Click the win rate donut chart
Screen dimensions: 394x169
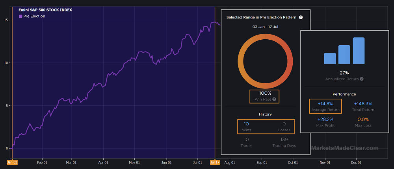pos(265,61)
